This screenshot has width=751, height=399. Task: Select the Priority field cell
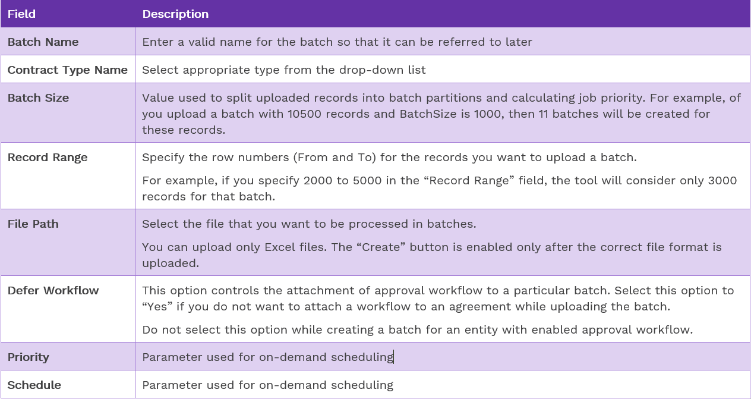point(28,357)
